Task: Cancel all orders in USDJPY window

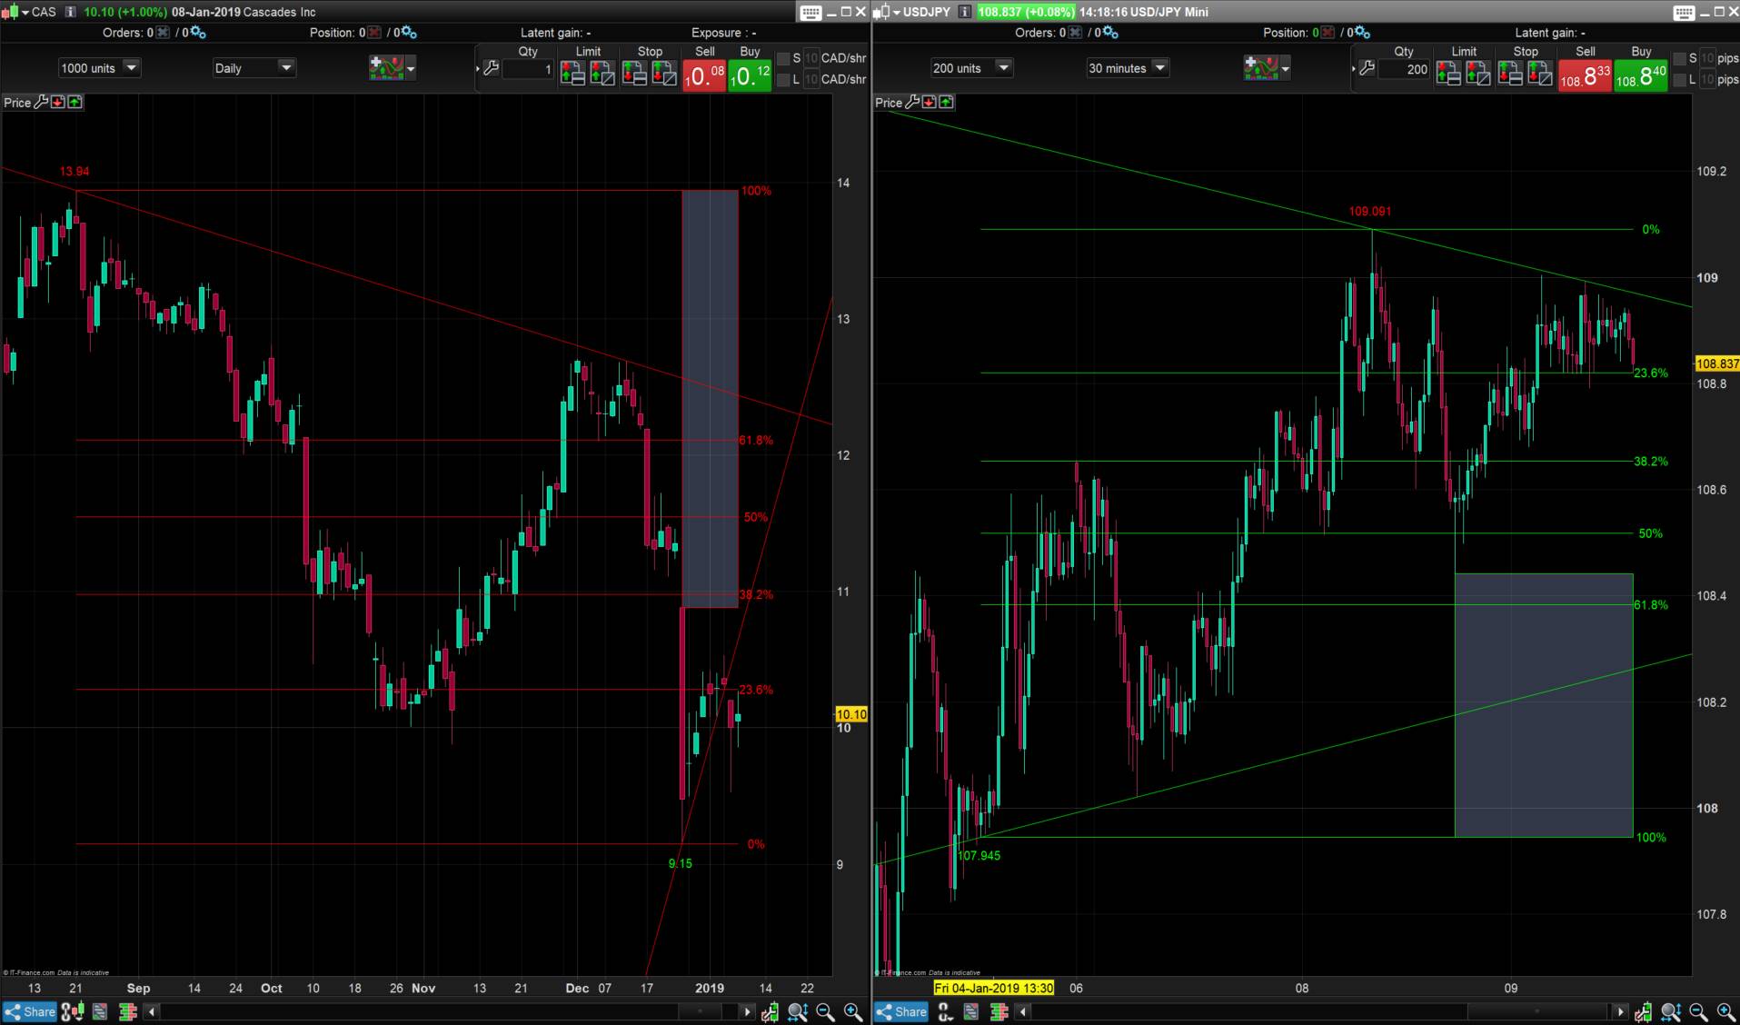Action: (1075, 33)
